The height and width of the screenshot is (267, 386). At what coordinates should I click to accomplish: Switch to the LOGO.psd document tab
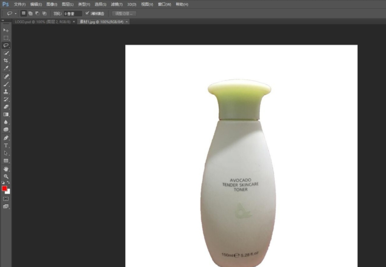click(43, 22)
